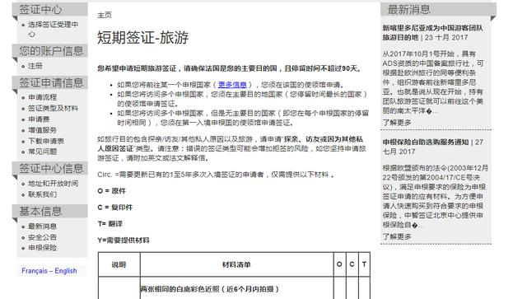Click 了解更多 under 申根保险 notice
This screenshot has width=527, height=299.
tap(397, 236)
